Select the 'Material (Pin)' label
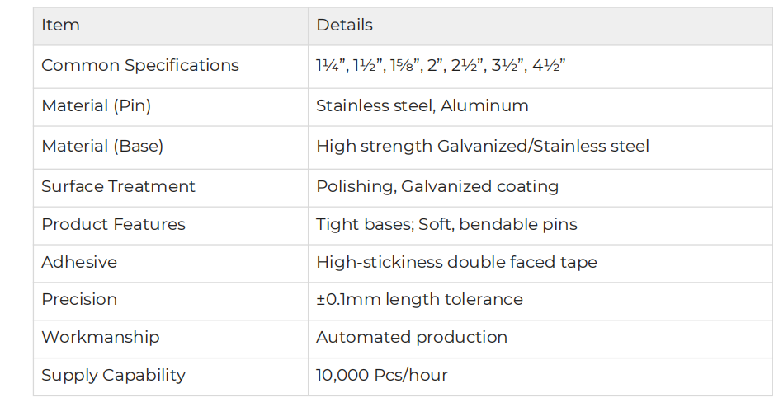This screenshot has height=407, width=774. coord(97,106)
